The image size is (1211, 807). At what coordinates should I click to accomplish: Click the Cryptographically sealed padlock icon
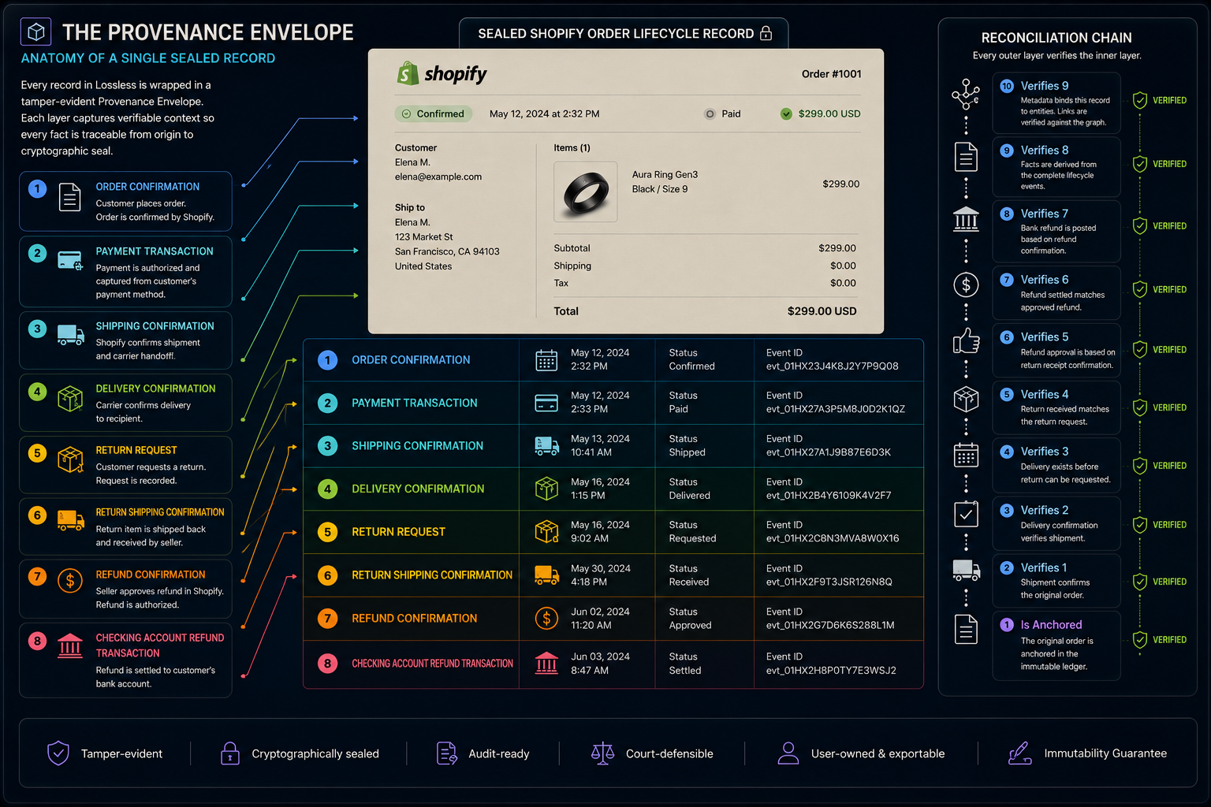click(x=229, y=753)
